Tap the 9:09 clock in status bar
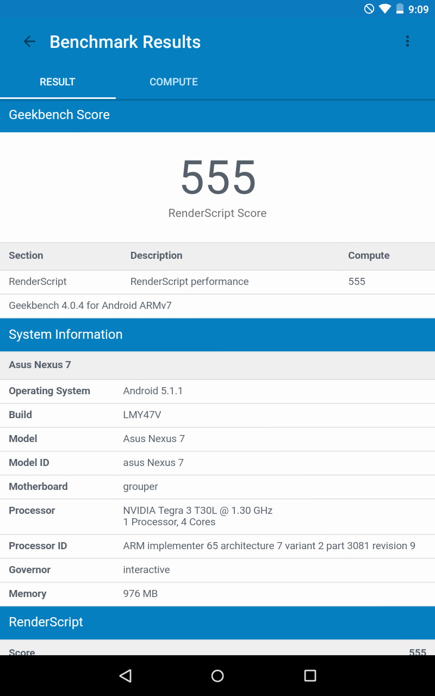The height and width of the screenshot is (696, 435). (419, 9)
